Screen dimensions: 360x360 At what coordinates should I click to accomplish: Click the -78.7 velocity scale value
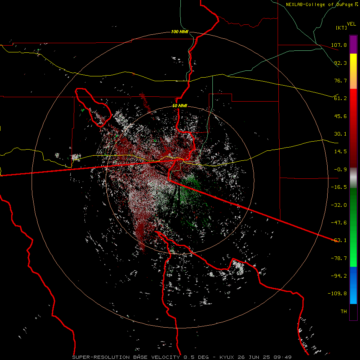339,258
